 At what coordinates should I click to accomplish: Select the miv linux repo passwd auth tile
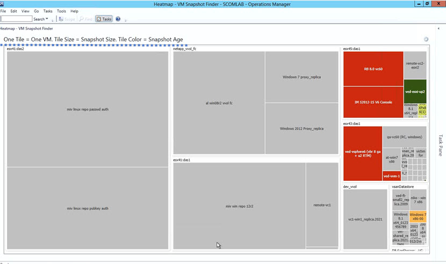[x=88, y=109]
